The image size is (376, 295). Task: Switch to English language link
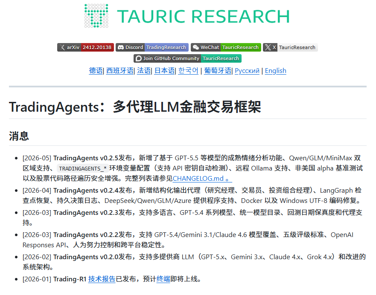point(276,71)
